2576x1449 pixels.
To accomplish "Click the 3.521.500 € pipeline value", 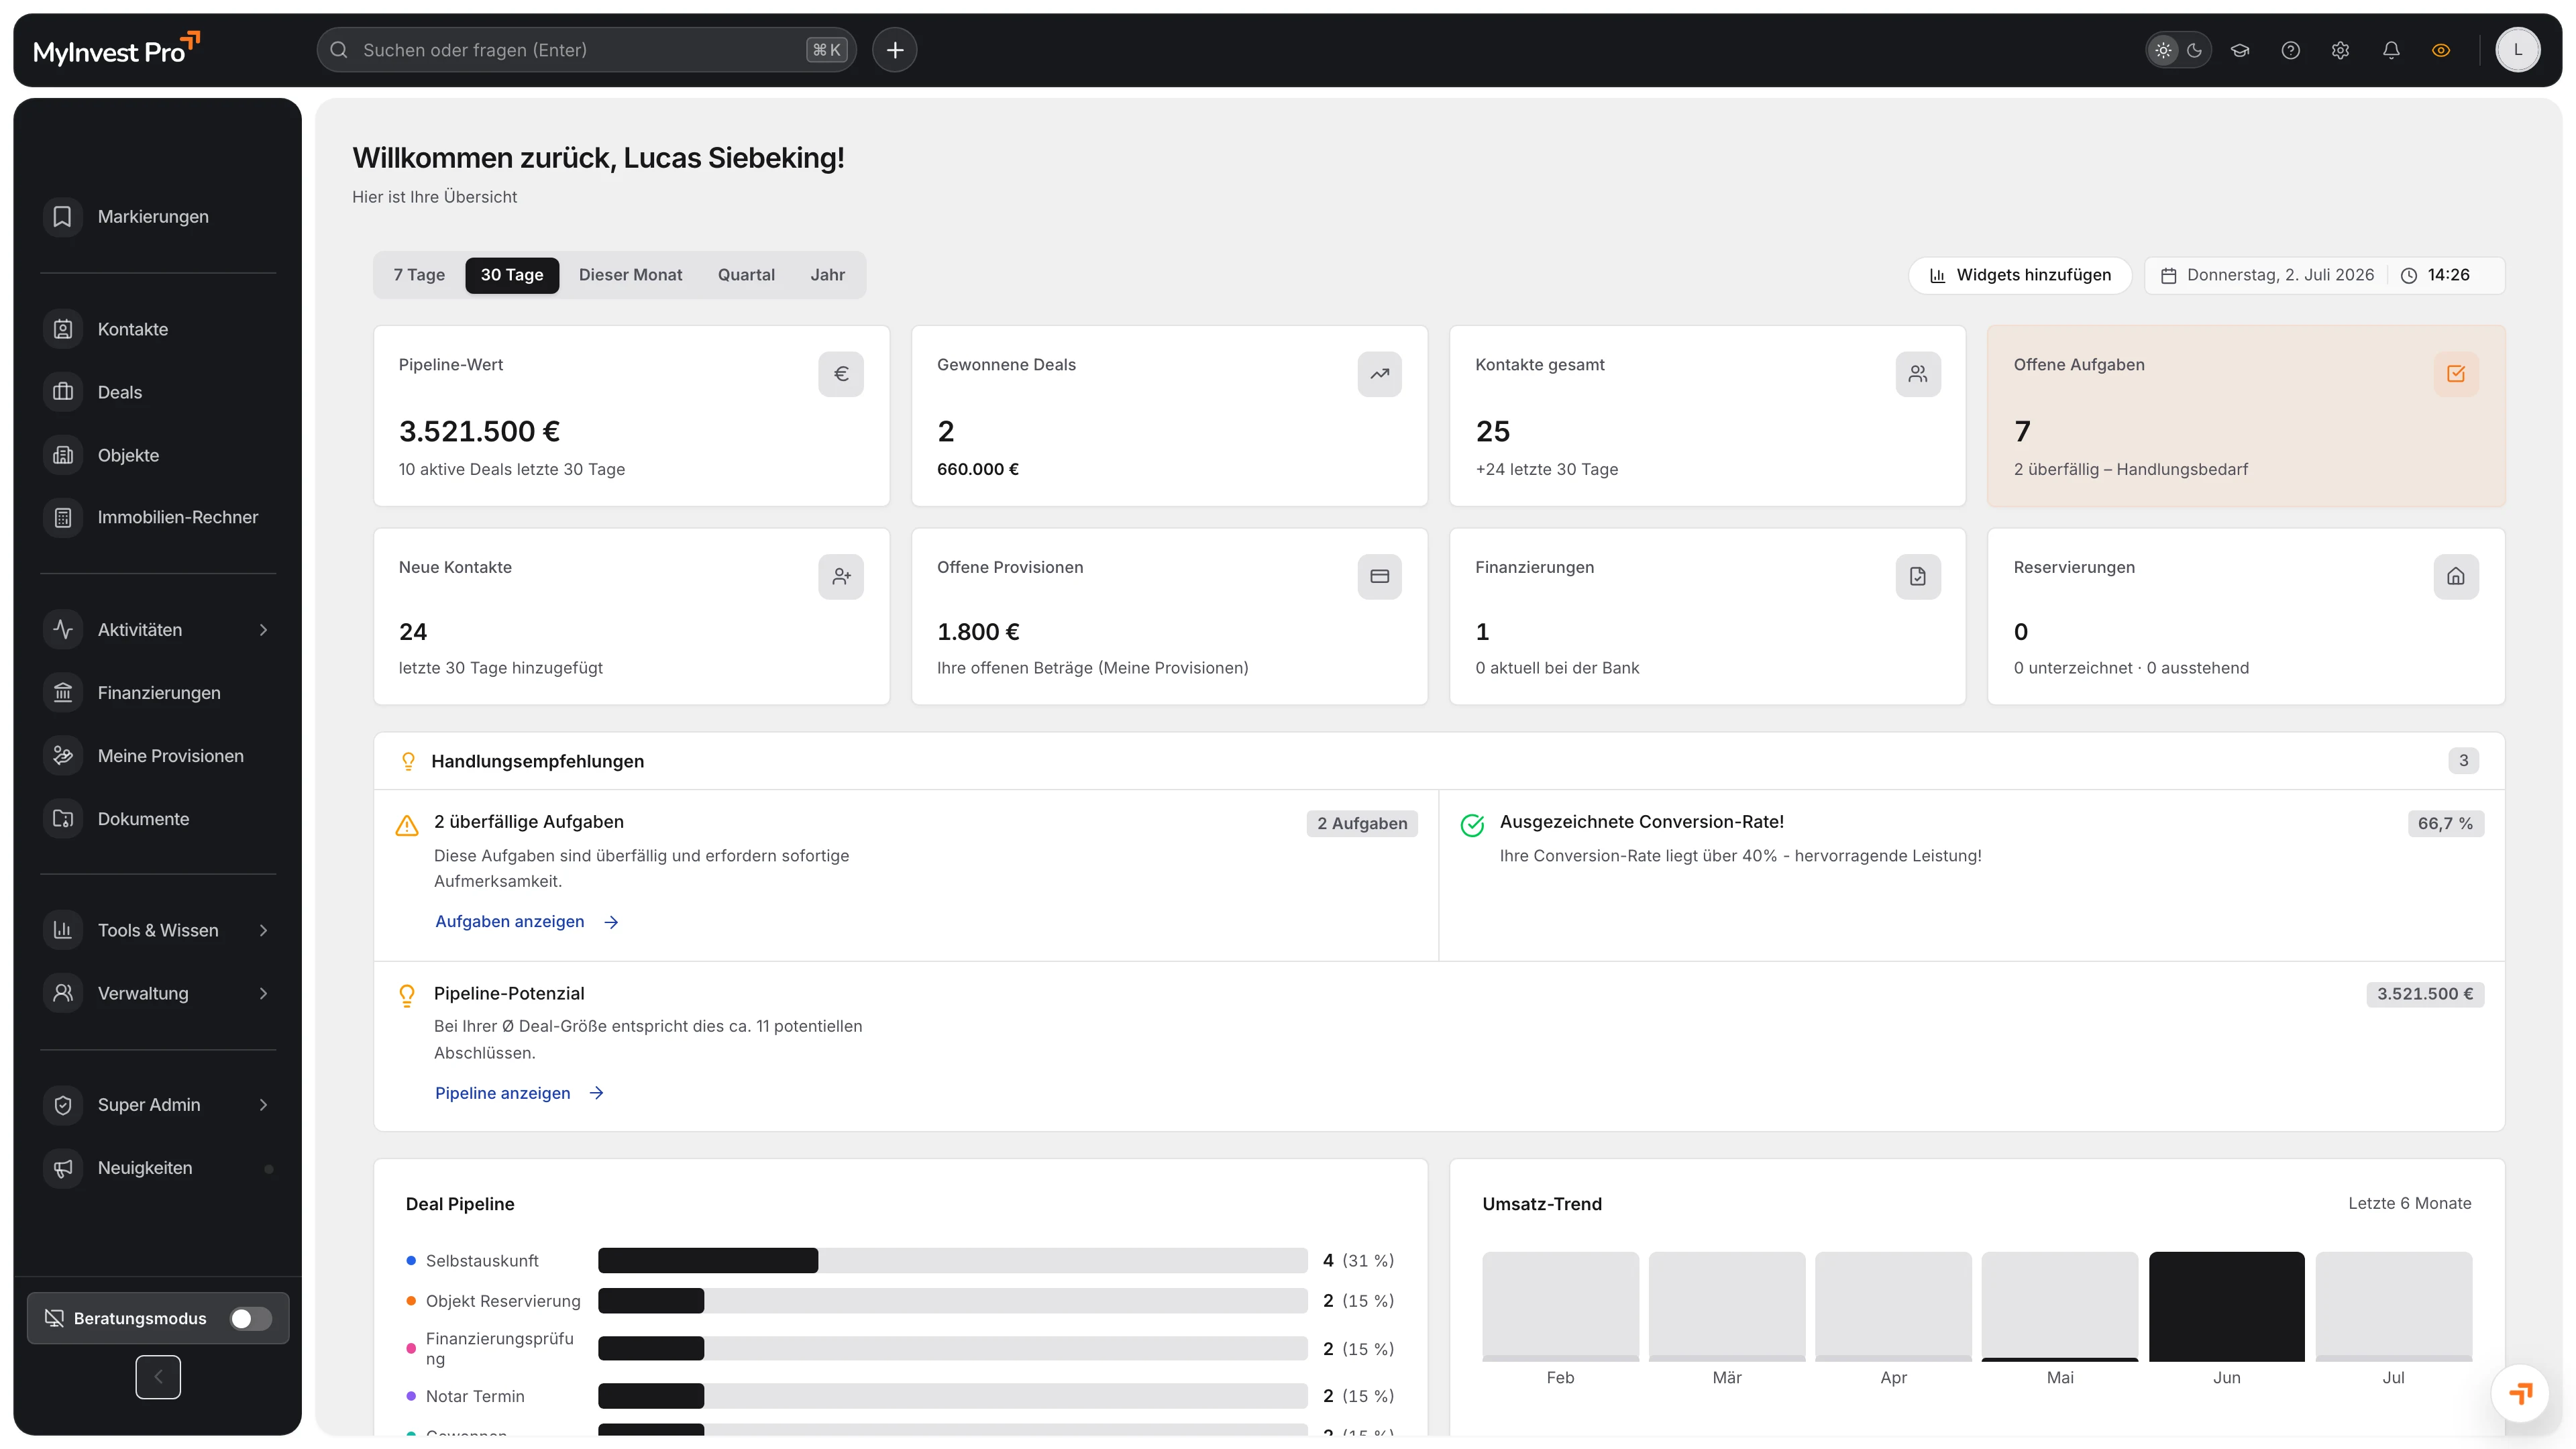I will point(479,432).
